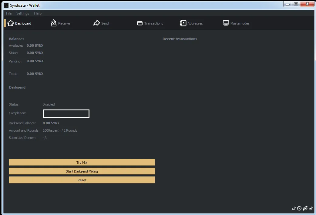The width and height of the screenshot is (316, 215).
Task: Open the File menu
Action: (x=9, y=13)
